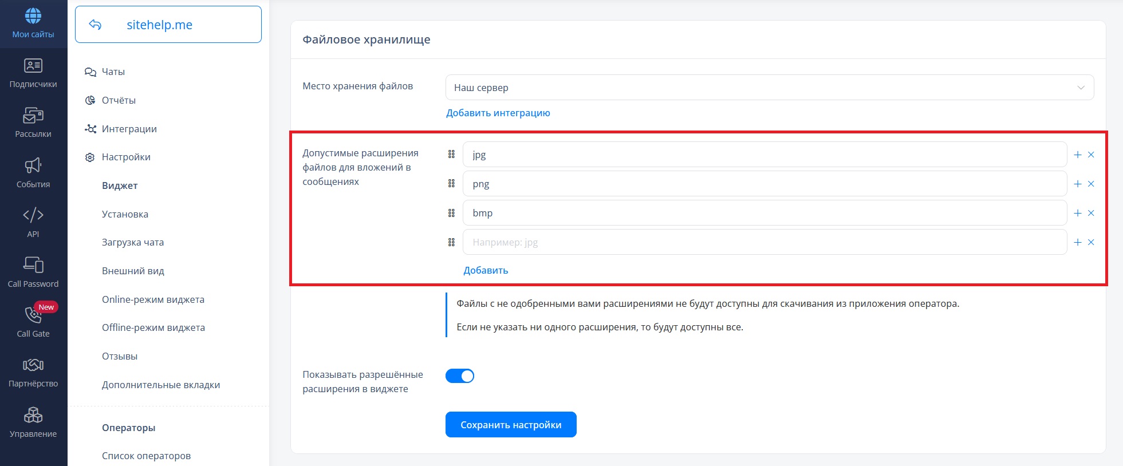Expand the Место хранения файлов dropdown

click(770, 88)
